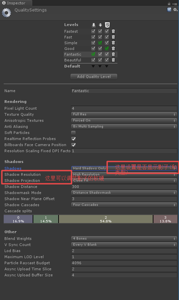Viewport: 179px width, 300px height.
Task: Open the Anti Aliasing dropdown
Action: (124, 127)
